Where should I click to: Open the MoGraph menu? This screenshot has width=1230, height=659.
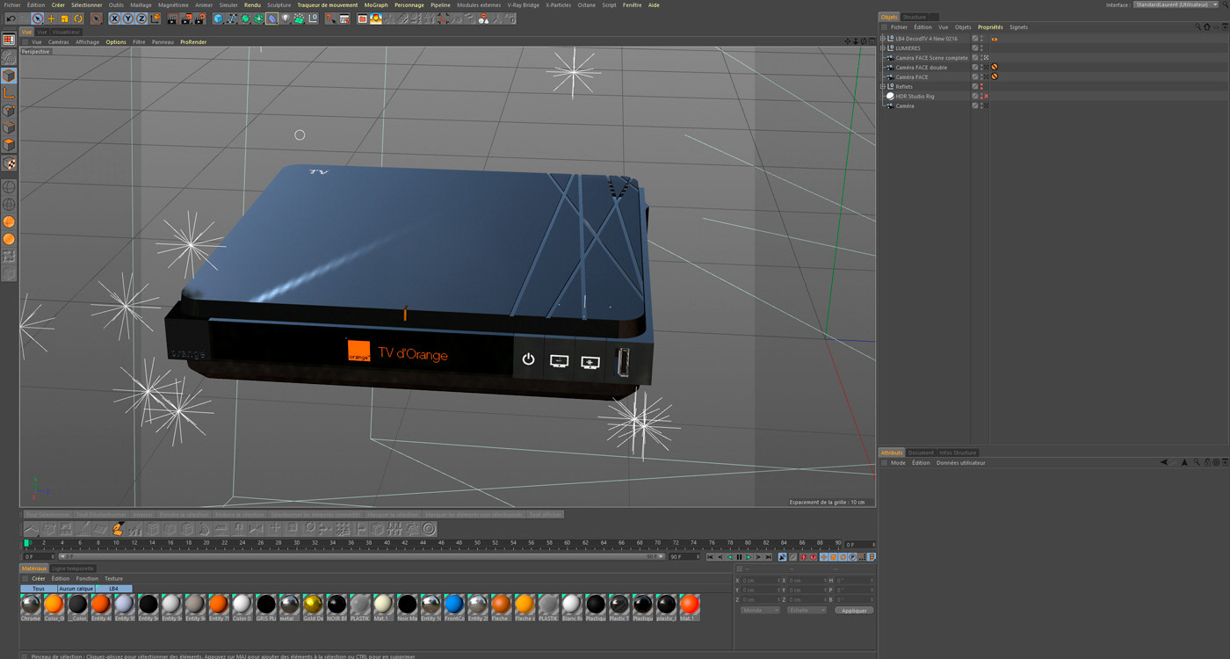point(376,5)
